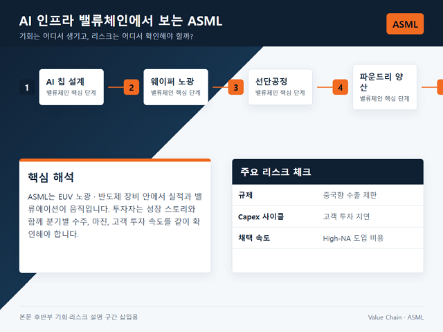The image size is (443, 332).
Task: Click '밸류체인 핵심 단계' under '선단공정'
Action: click(280, 93)
